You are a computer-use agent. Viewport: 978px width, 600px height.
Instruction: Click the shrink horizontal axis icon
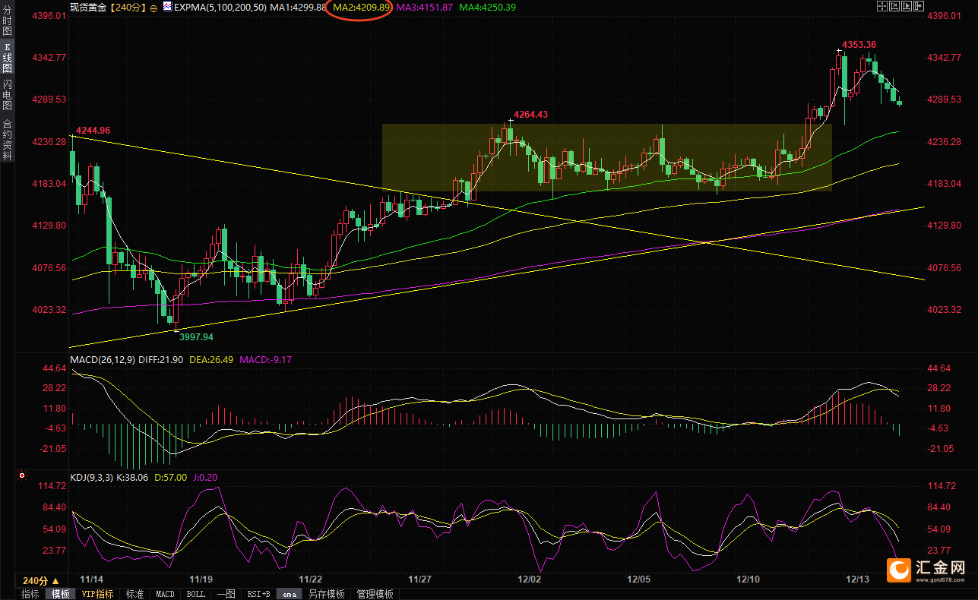coord(894,6)
